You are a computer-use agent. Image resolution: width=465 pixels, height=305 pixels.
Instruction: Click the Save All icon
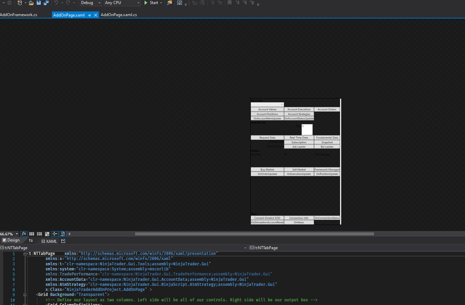coord(46,3)
